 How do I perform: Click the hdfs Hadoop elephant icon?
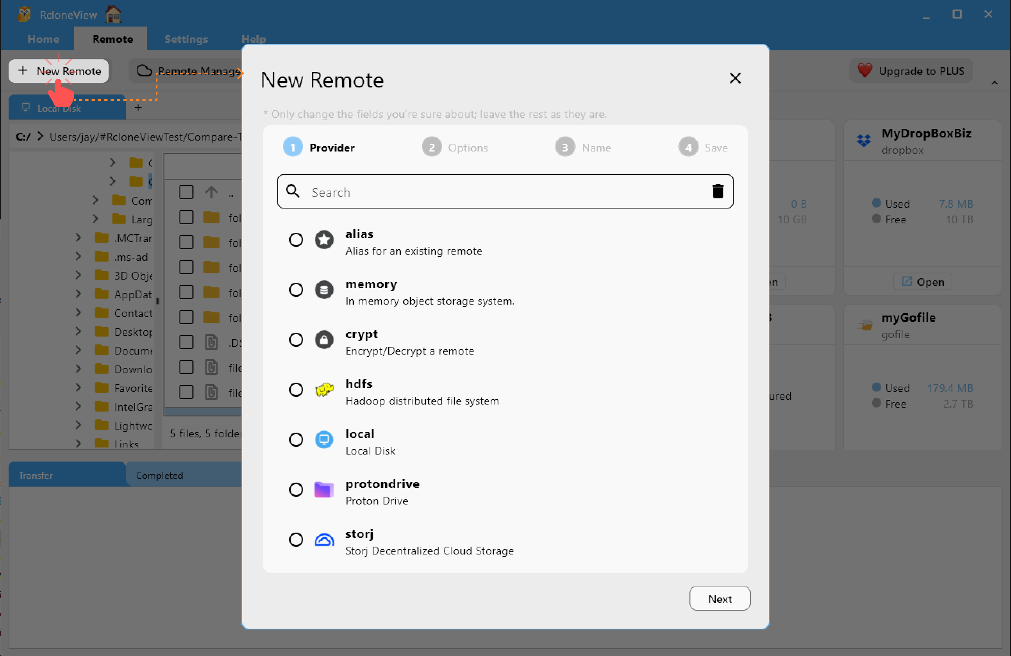click(x=324, y=390)
